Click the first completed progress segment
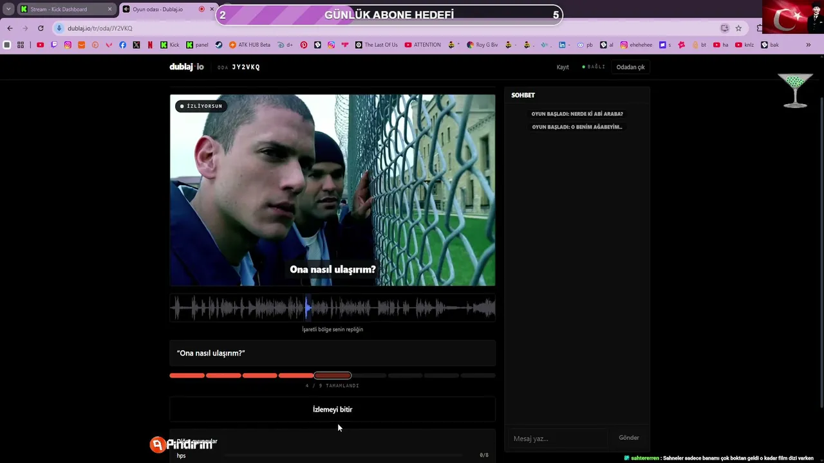Image resolution: width=824 pixels, height=463 pixels. tap(187, 376)
